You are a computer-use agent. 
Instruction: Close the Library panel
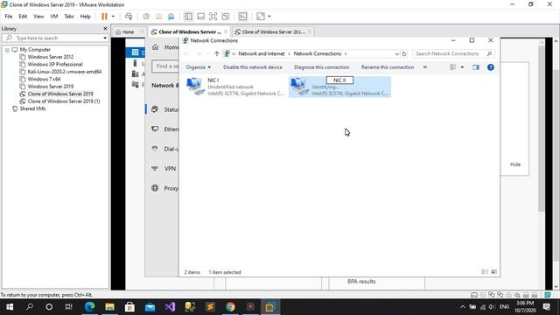[105, 29]
